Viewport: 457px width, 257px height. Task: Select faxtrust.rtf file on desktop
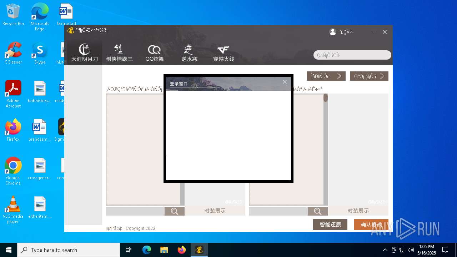(66, 15)
